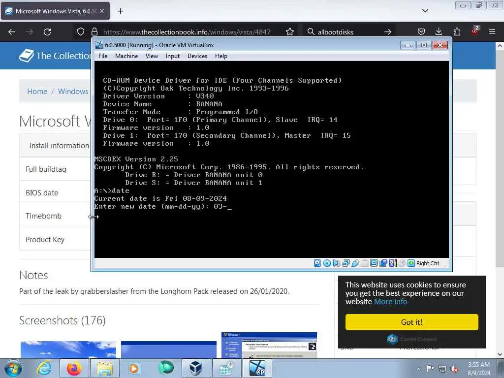
Task: Click VirtualBox network adapter status icon
Action: click(x=346, y=263)
